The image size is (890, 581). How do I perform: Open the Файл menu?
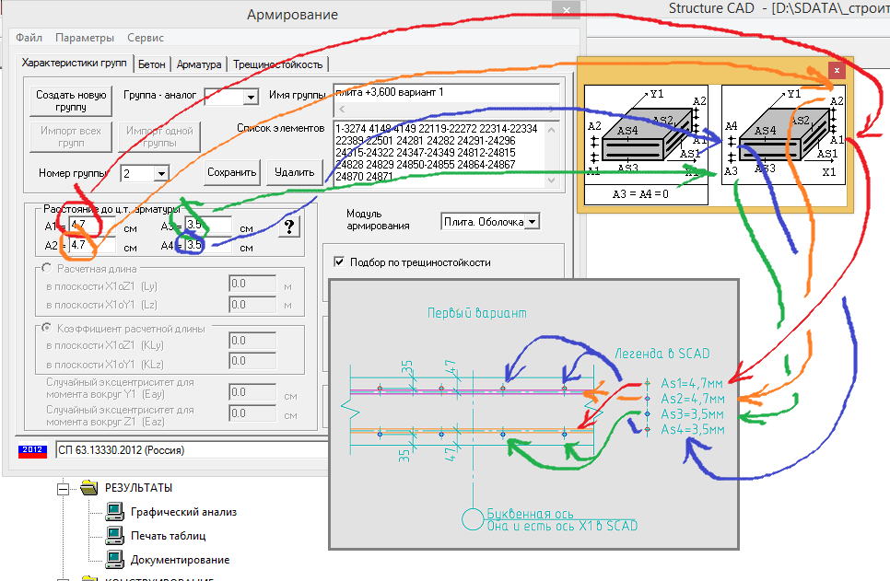(29, 38)
